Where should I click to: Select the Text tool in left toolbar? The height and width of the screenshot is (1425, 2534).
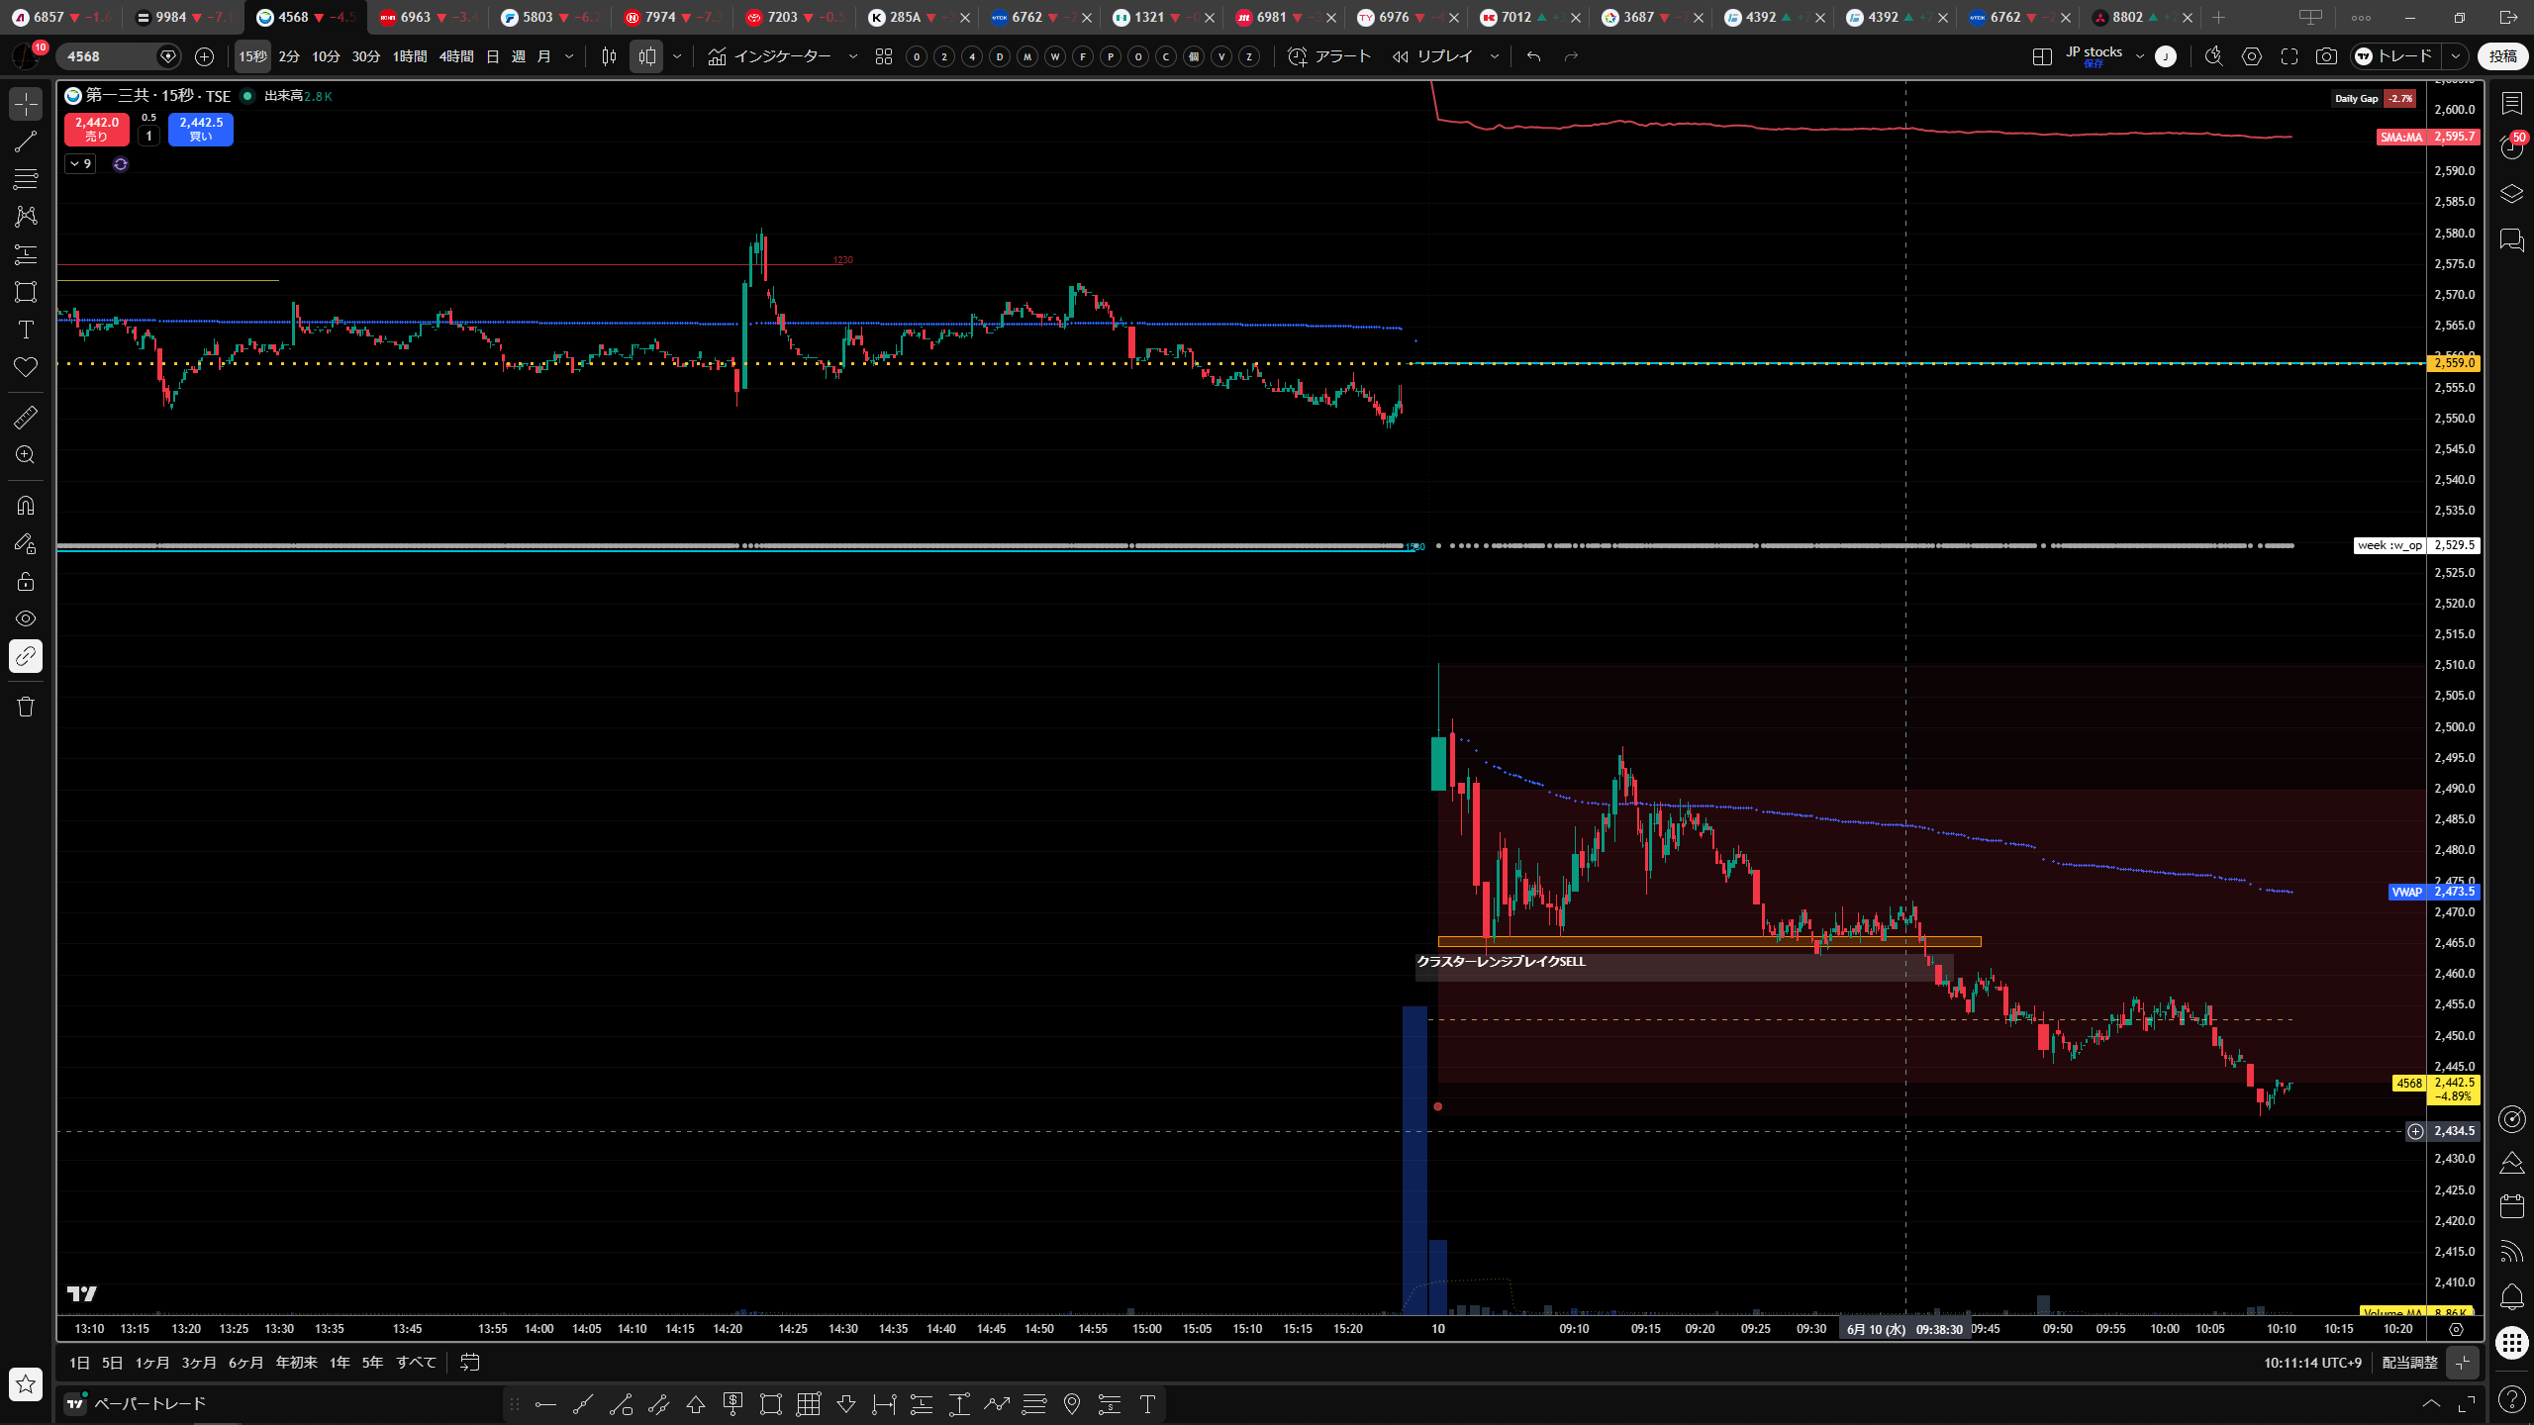[x=26, y=330]
